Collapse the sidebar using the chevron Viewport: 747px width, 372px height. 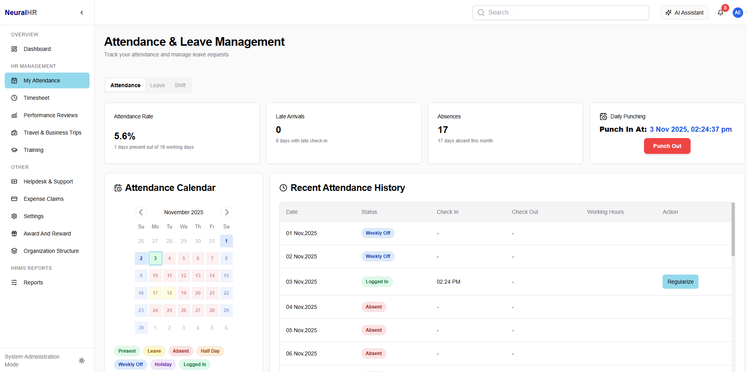(82, 12)
